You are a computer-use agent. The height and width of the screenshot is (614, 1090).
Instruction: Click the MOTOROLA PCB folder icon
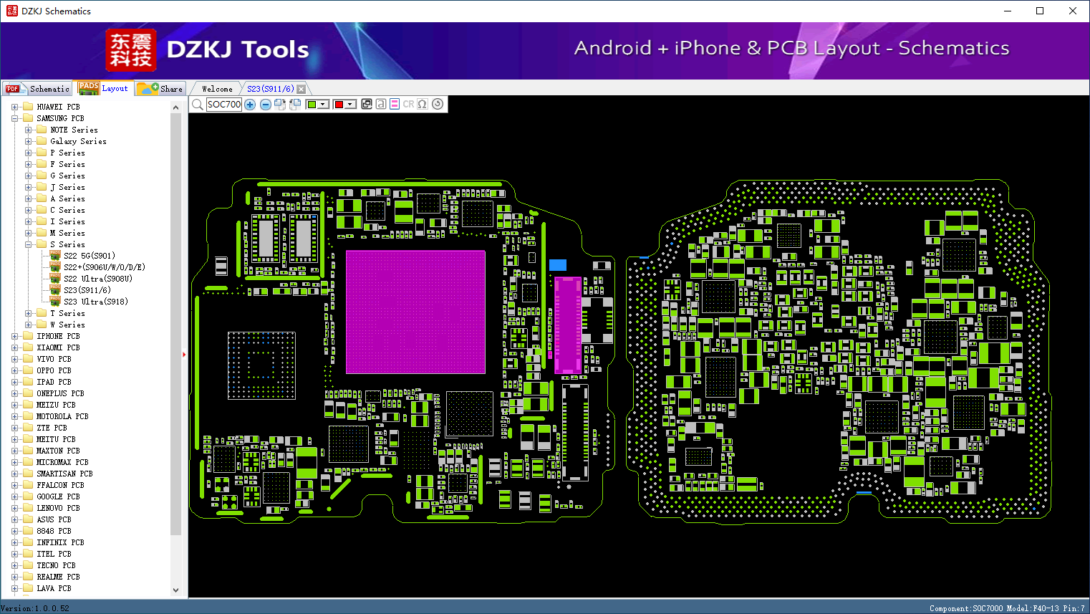[28, 416]
